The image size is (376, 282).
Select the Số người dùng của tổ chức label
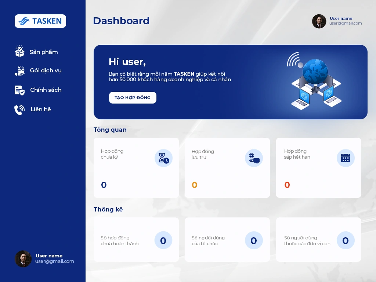point(208,241)
